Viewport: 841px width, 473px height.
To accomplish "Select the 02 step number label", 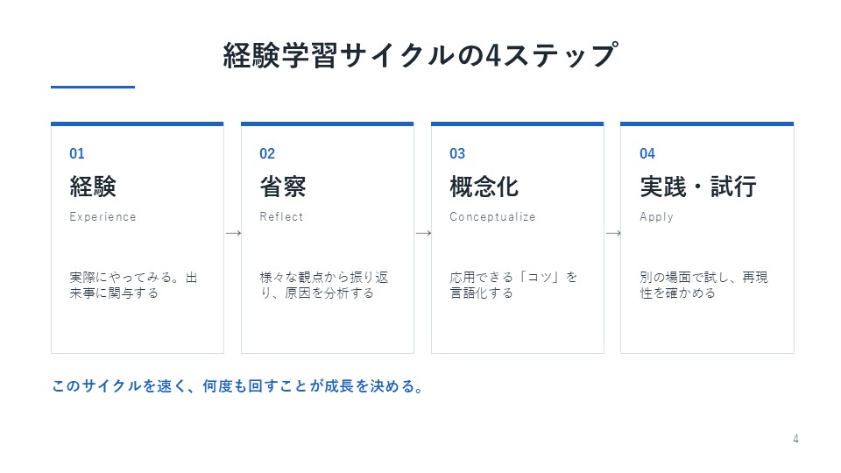I will click(x=267, y=154).
